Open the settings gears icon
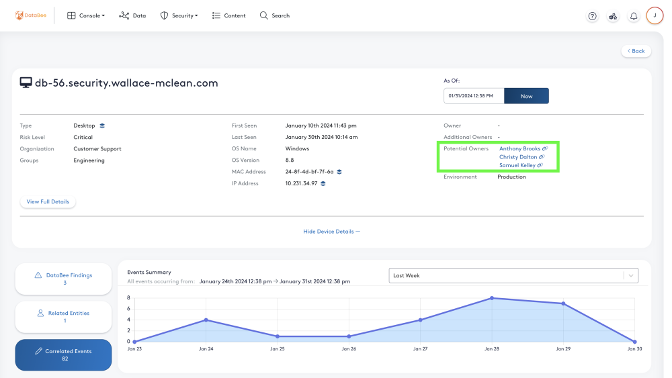The image size is (672, 378). click(613, 16)
